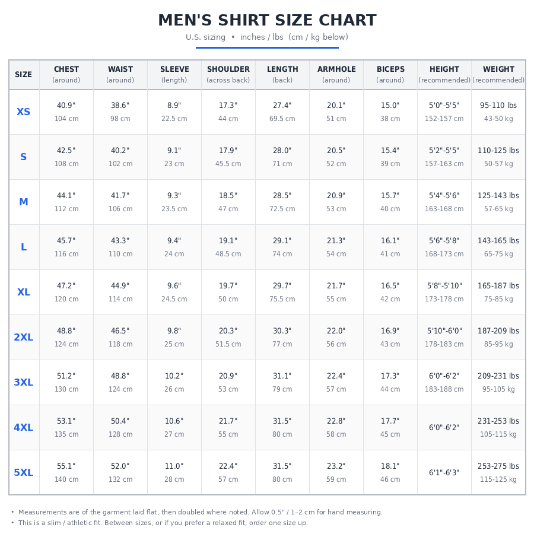Click the 44.1" chest value for M
Screen dimensions: 534x534
[66, 196]
